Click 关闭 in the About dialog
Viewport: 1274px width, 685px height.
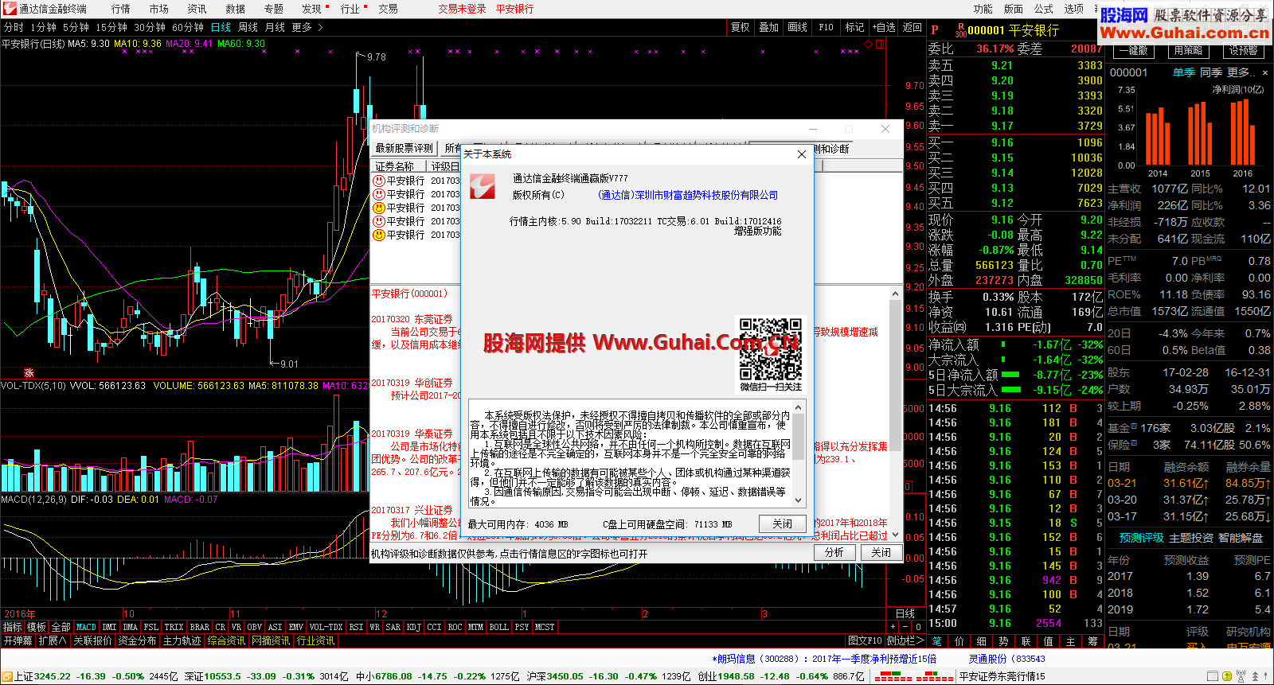782,523
